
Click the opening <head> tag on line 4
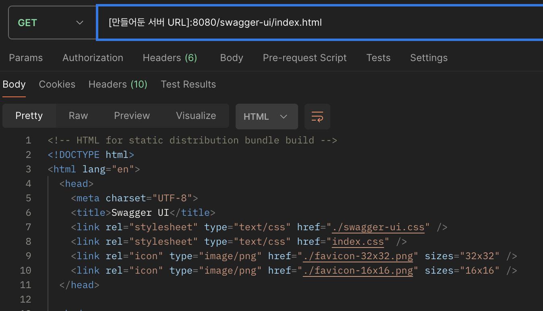(77, 184)
